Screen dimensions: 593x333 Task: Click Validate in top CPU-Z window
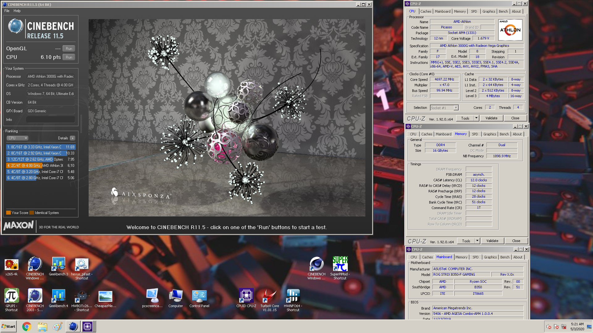491,118
